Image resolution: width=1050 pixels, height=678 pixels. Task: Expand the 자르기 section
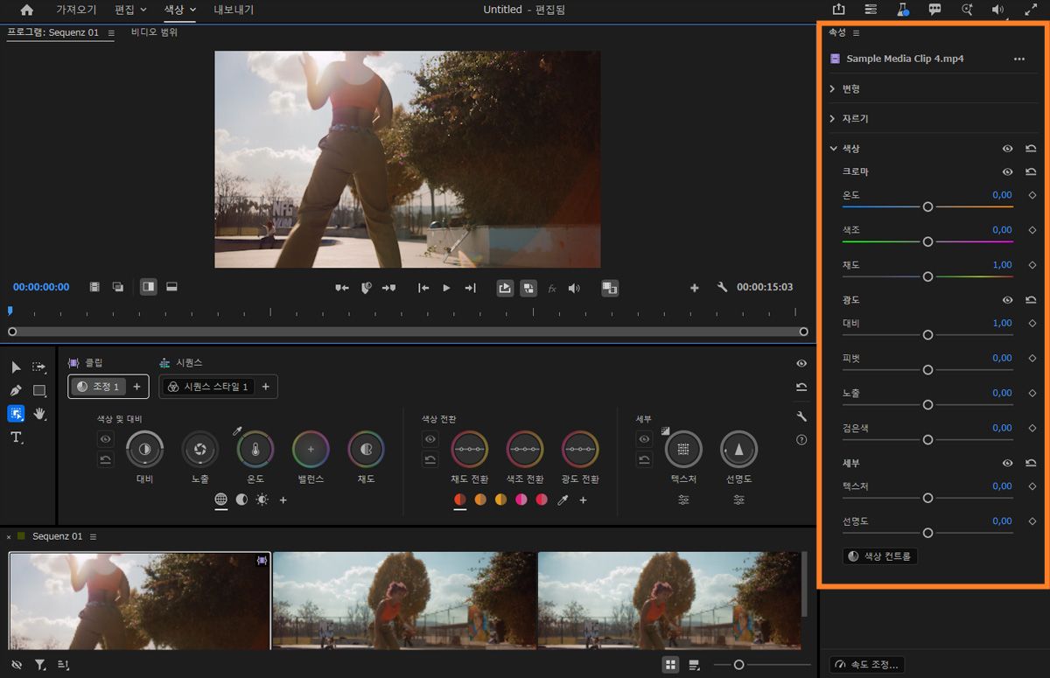pos(832,118)
